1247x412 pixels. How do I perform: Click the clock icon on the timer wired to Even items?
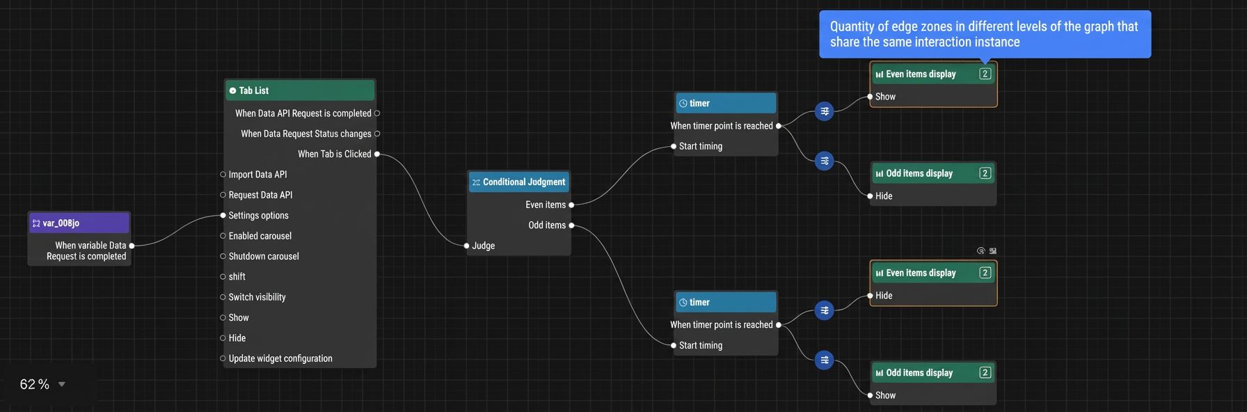683,104
